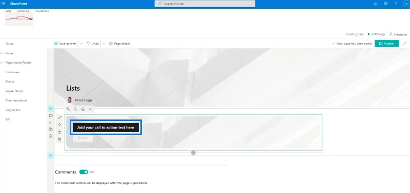Viewport: 410px width, 193px height.
Task: Click the megaphone announcements icon
Action: click(x=376, y=4)
